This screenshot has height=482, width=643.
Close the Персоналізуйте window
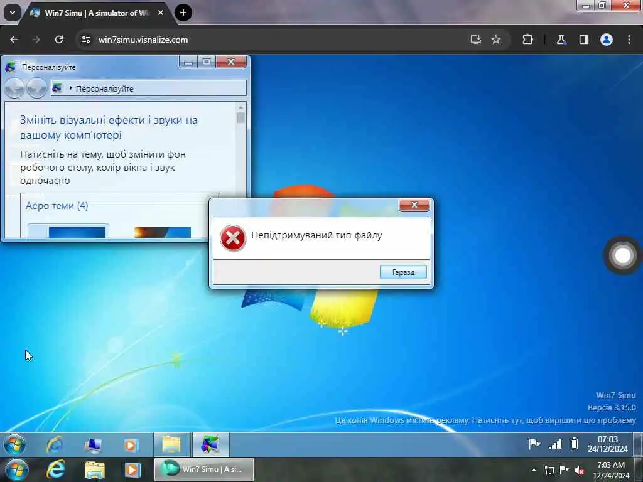click(x=231, y=62)
